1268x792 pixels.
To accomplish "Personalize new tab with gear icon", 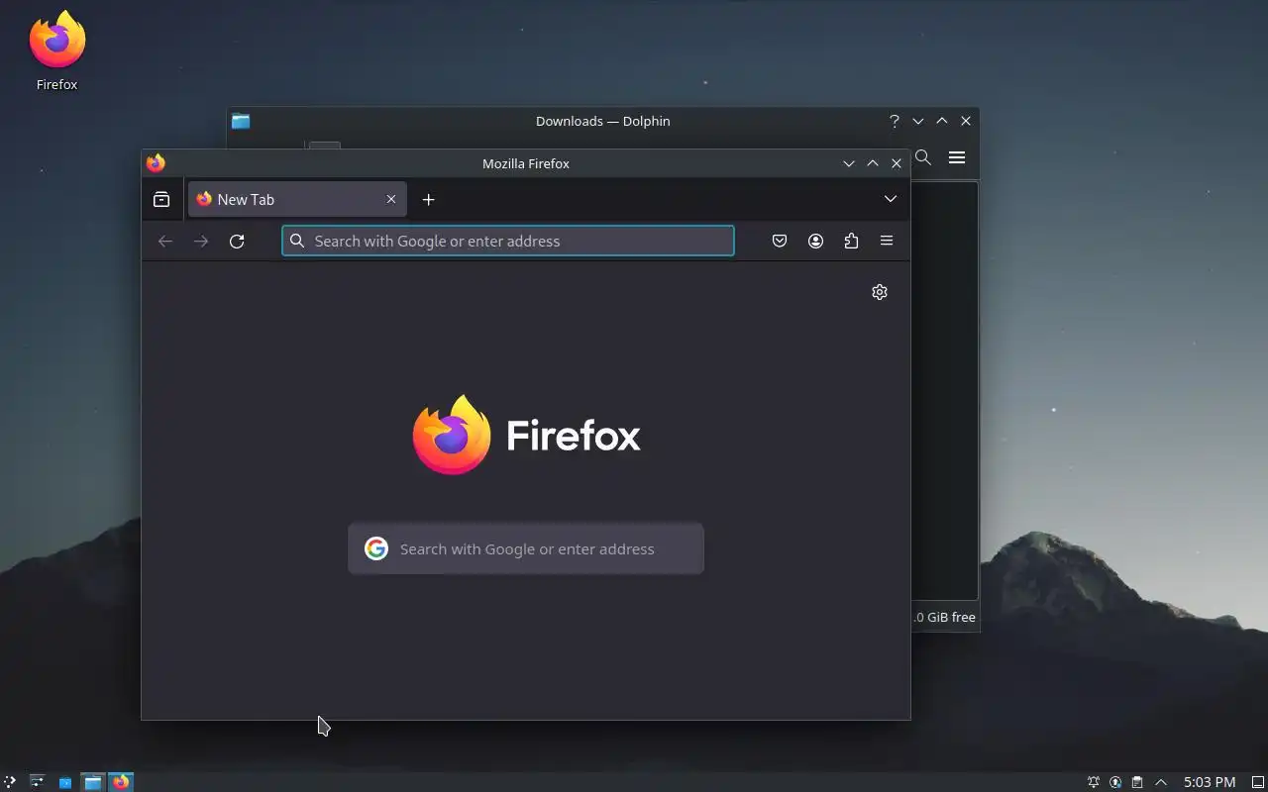I will click(x=880, y=292).
